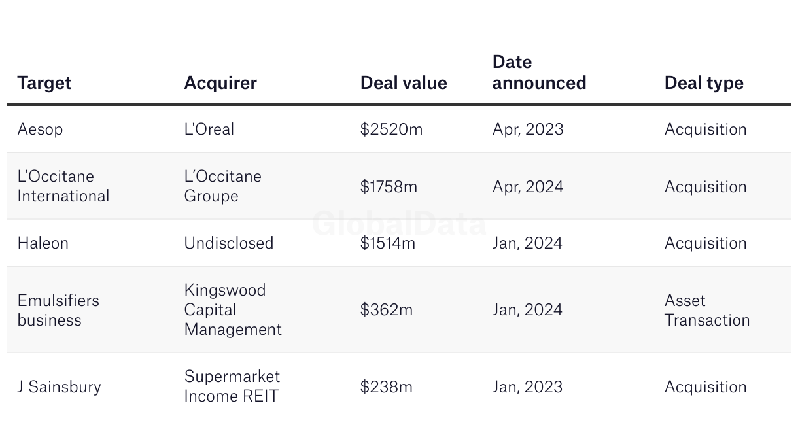Select the J Sainsbury target cell
Image resolution: width=798 pixels, height=446 pixels.
(59, 387)
